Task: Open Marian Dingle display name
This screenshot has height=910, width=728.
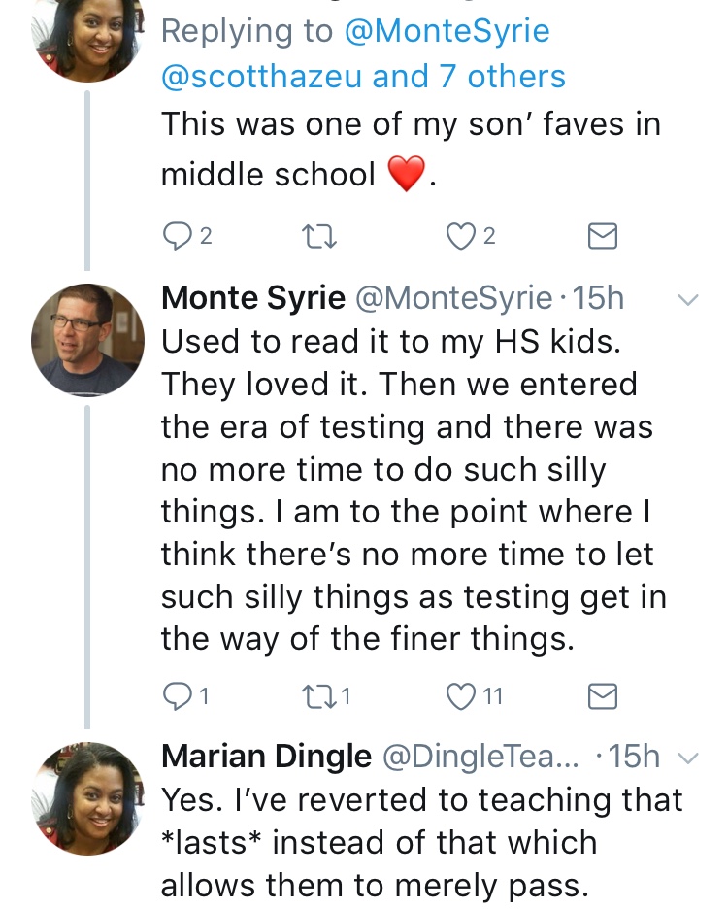Action: (x=266, y=757)
